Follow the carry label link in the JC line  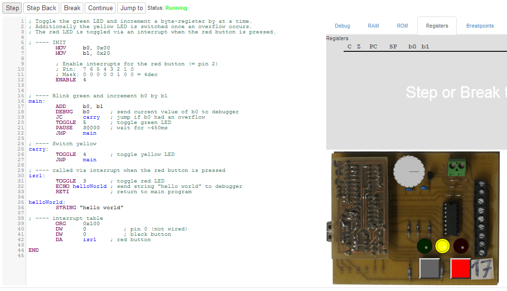coord(91,117)
